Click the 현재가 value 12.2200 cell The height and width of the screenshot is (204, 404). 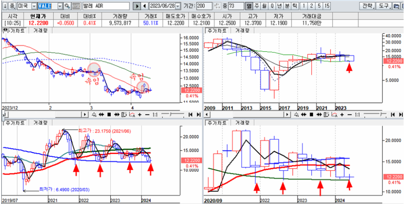[39, 23]
